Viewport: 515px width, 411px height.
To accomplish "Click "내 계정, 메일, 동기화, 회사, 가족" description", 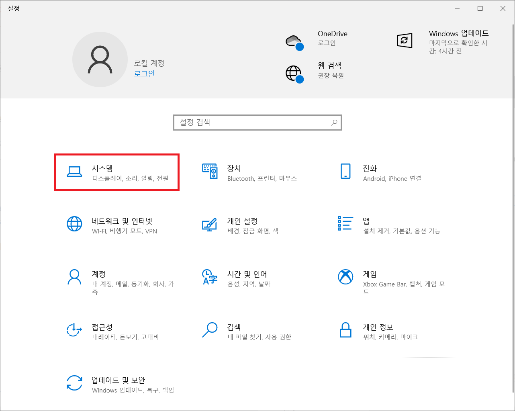I will point(133,288).
